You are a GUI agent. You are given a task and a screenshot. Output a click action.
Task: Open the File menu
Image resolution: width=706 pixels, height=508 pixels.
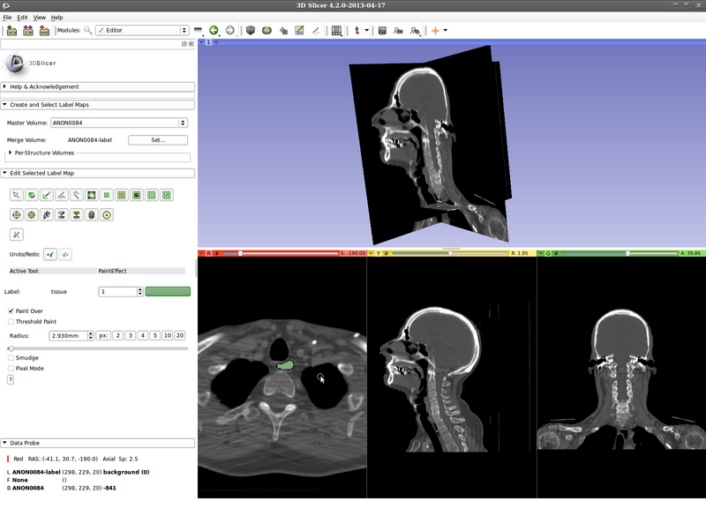click(7, 18)
